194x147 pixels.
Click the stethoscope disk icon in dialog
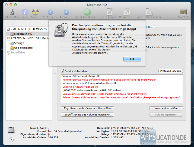click(x=61, y=30)
